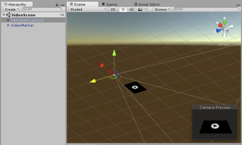Click the Scene tab grid icon
The height and width of the screenshot is (145, 242).
(x=71, y=4)
